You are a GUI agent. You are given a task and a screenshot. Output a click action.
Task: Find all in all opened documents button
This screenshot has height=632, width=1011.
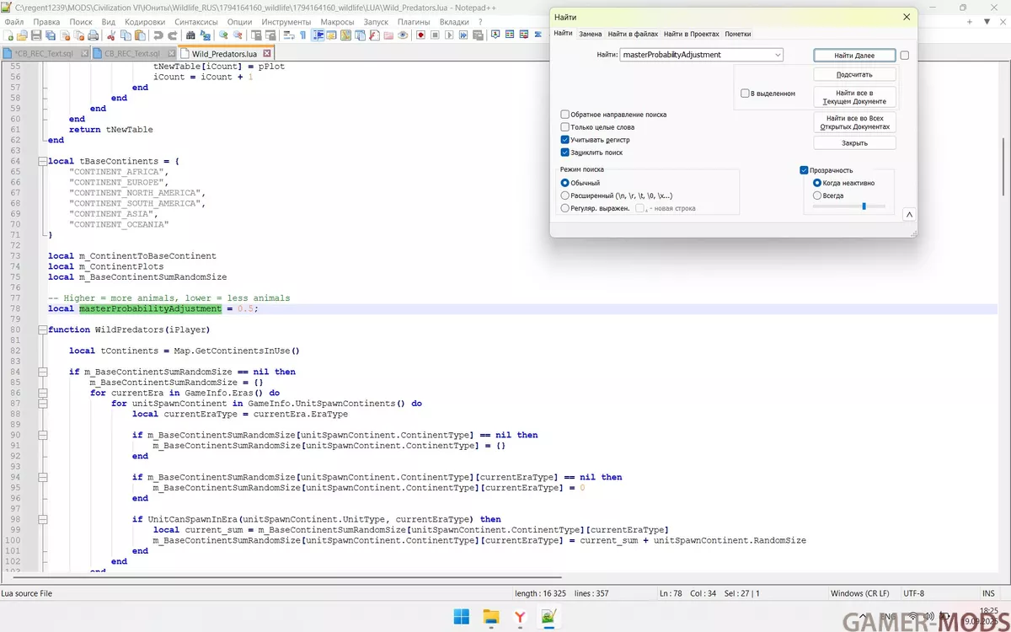[x=854, y=123]
